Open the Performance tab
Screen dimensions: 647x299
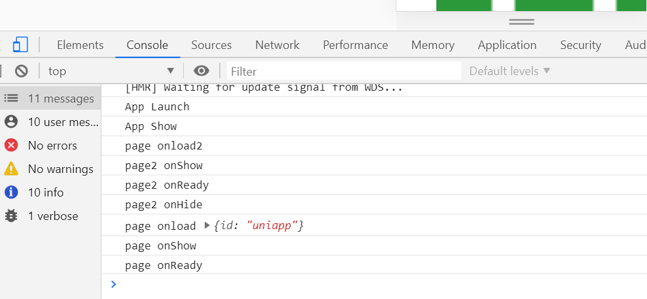(355, 45)
